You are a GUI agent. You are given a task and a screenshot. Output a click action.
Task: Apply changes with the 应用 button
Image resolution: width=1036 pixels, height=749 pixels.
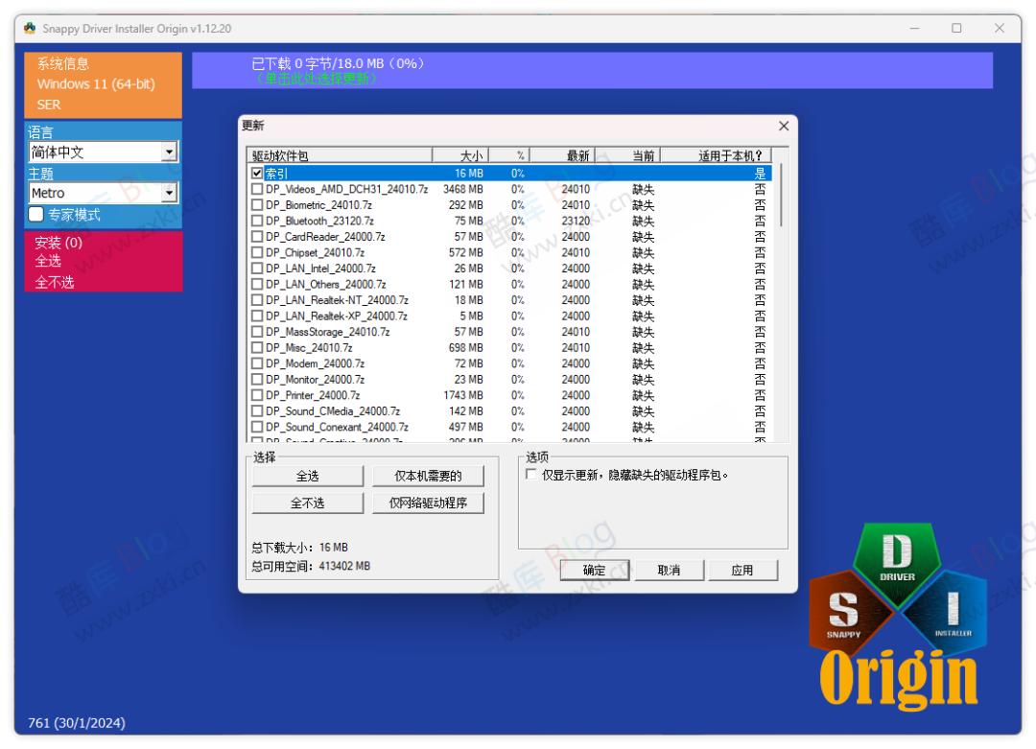[x=743, y=569]
